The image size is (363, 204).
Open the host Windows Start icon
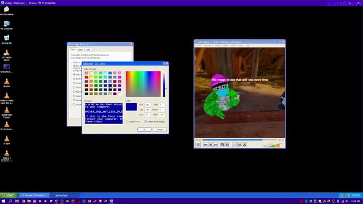click(3, 201)
